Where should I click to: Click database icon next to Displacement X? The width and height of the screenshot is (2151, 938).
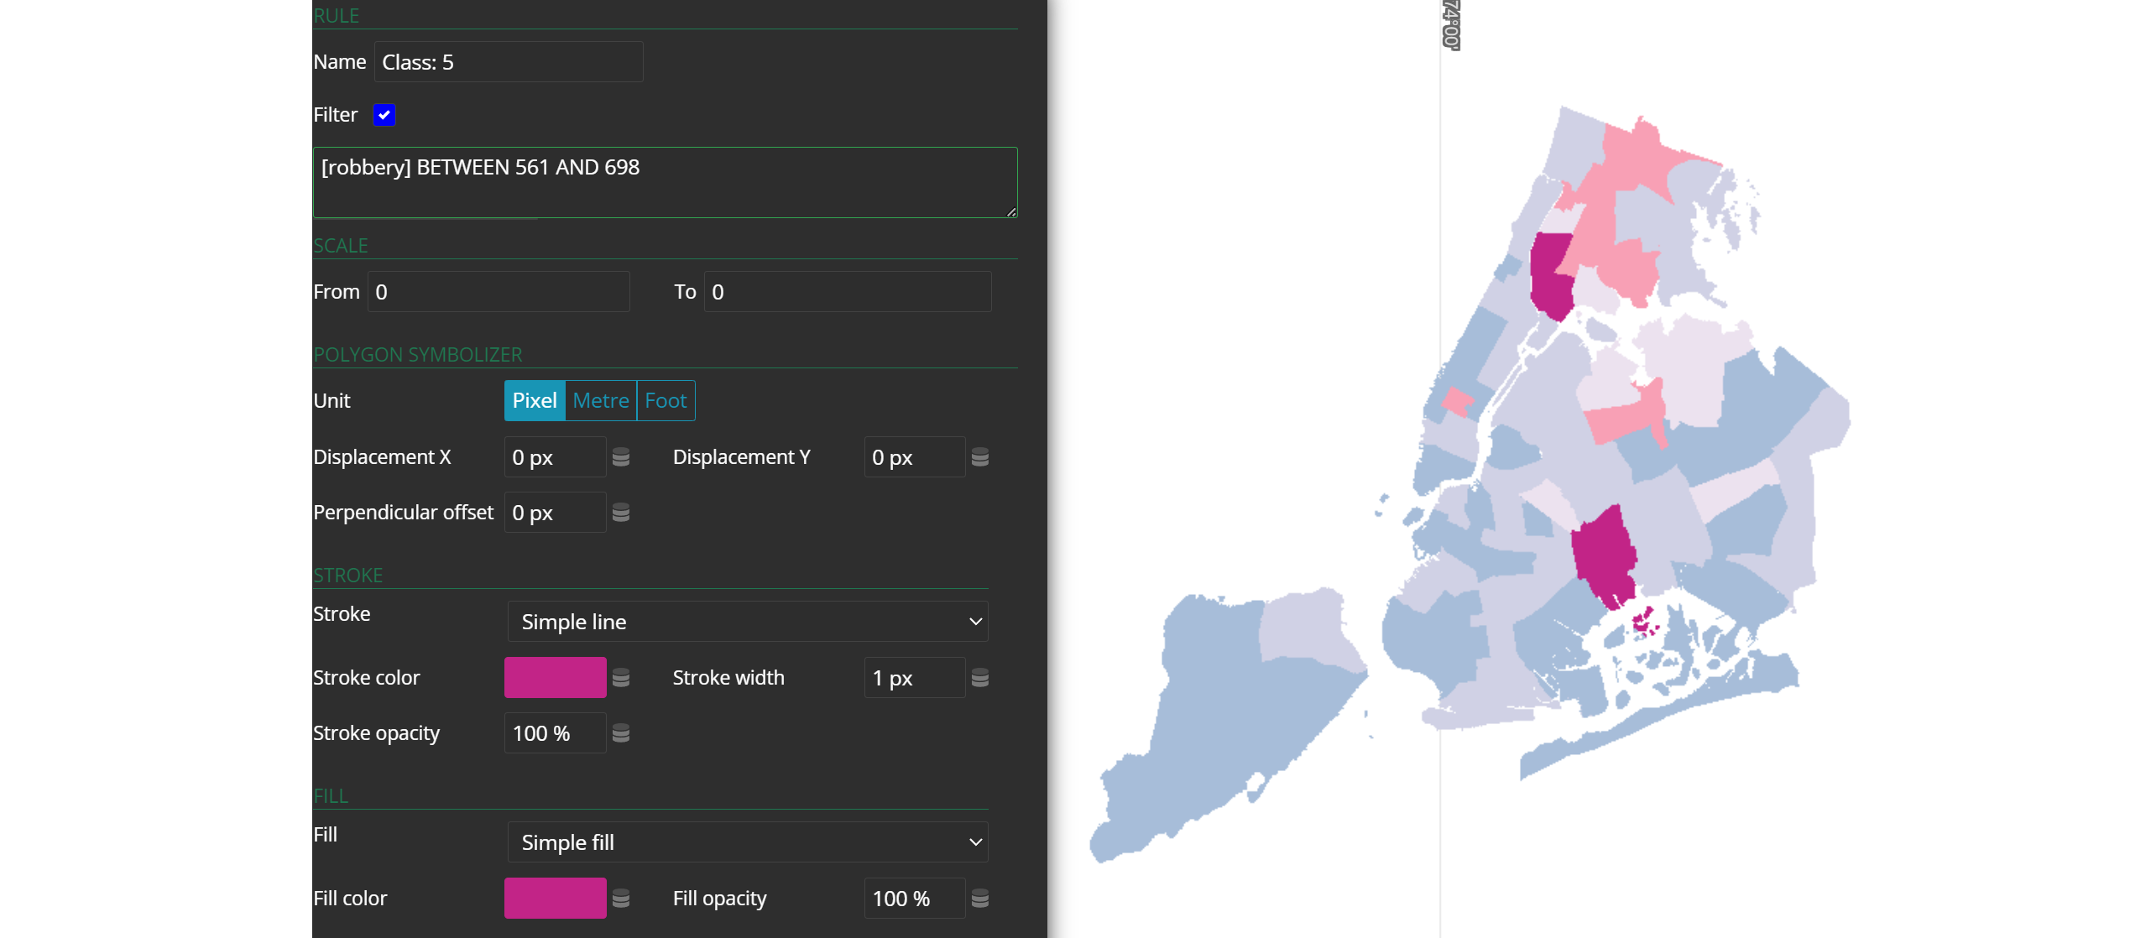pos(621,457)
